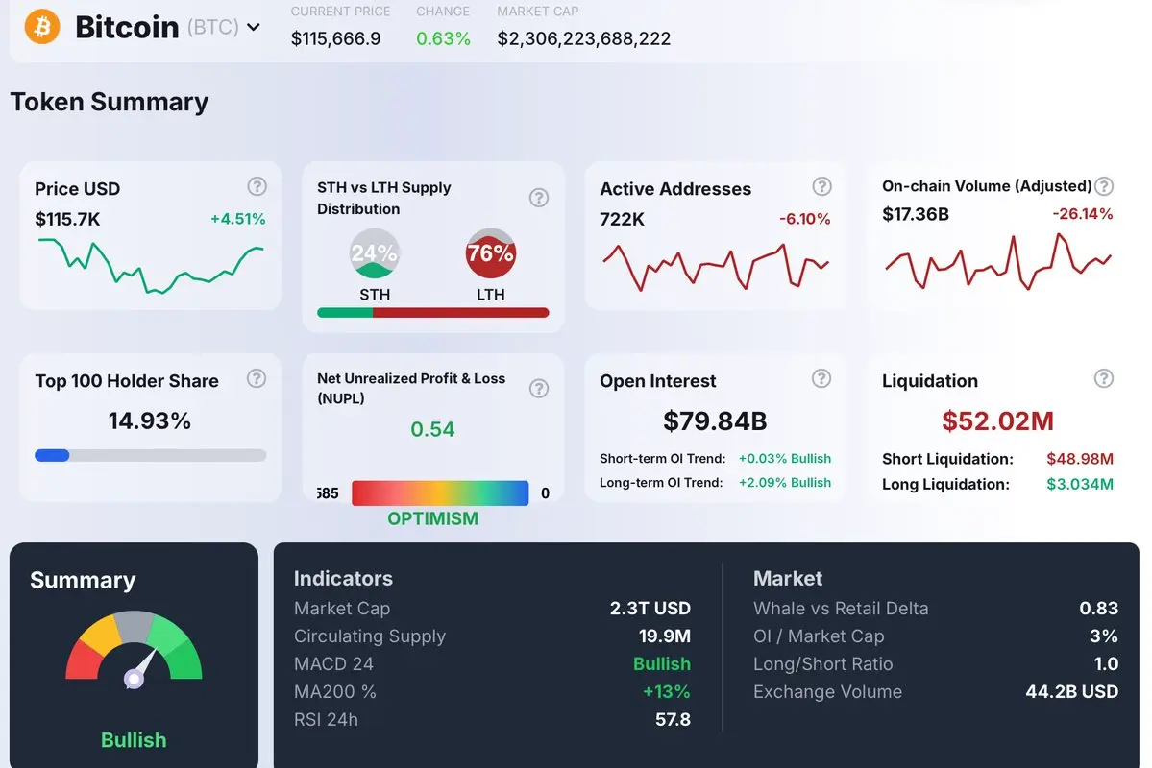Click the Bullish label under the gauge
Image resolution: width=1152 pixels, height=768 pixels.
[134, 739]
